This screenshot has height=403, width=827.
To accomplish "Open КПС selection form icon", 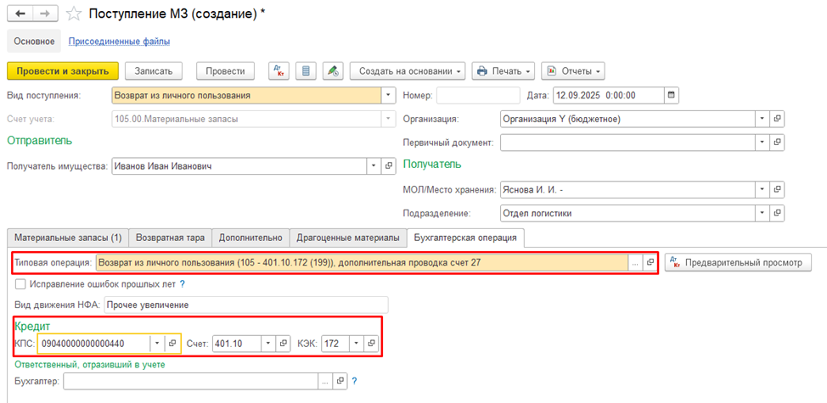I will [172, 344].
